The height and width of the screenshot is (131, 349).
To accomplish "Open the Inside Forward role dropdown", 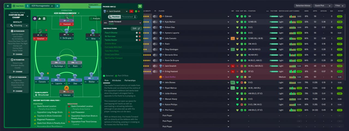I will pyautogui.click(x=140, y=23).
